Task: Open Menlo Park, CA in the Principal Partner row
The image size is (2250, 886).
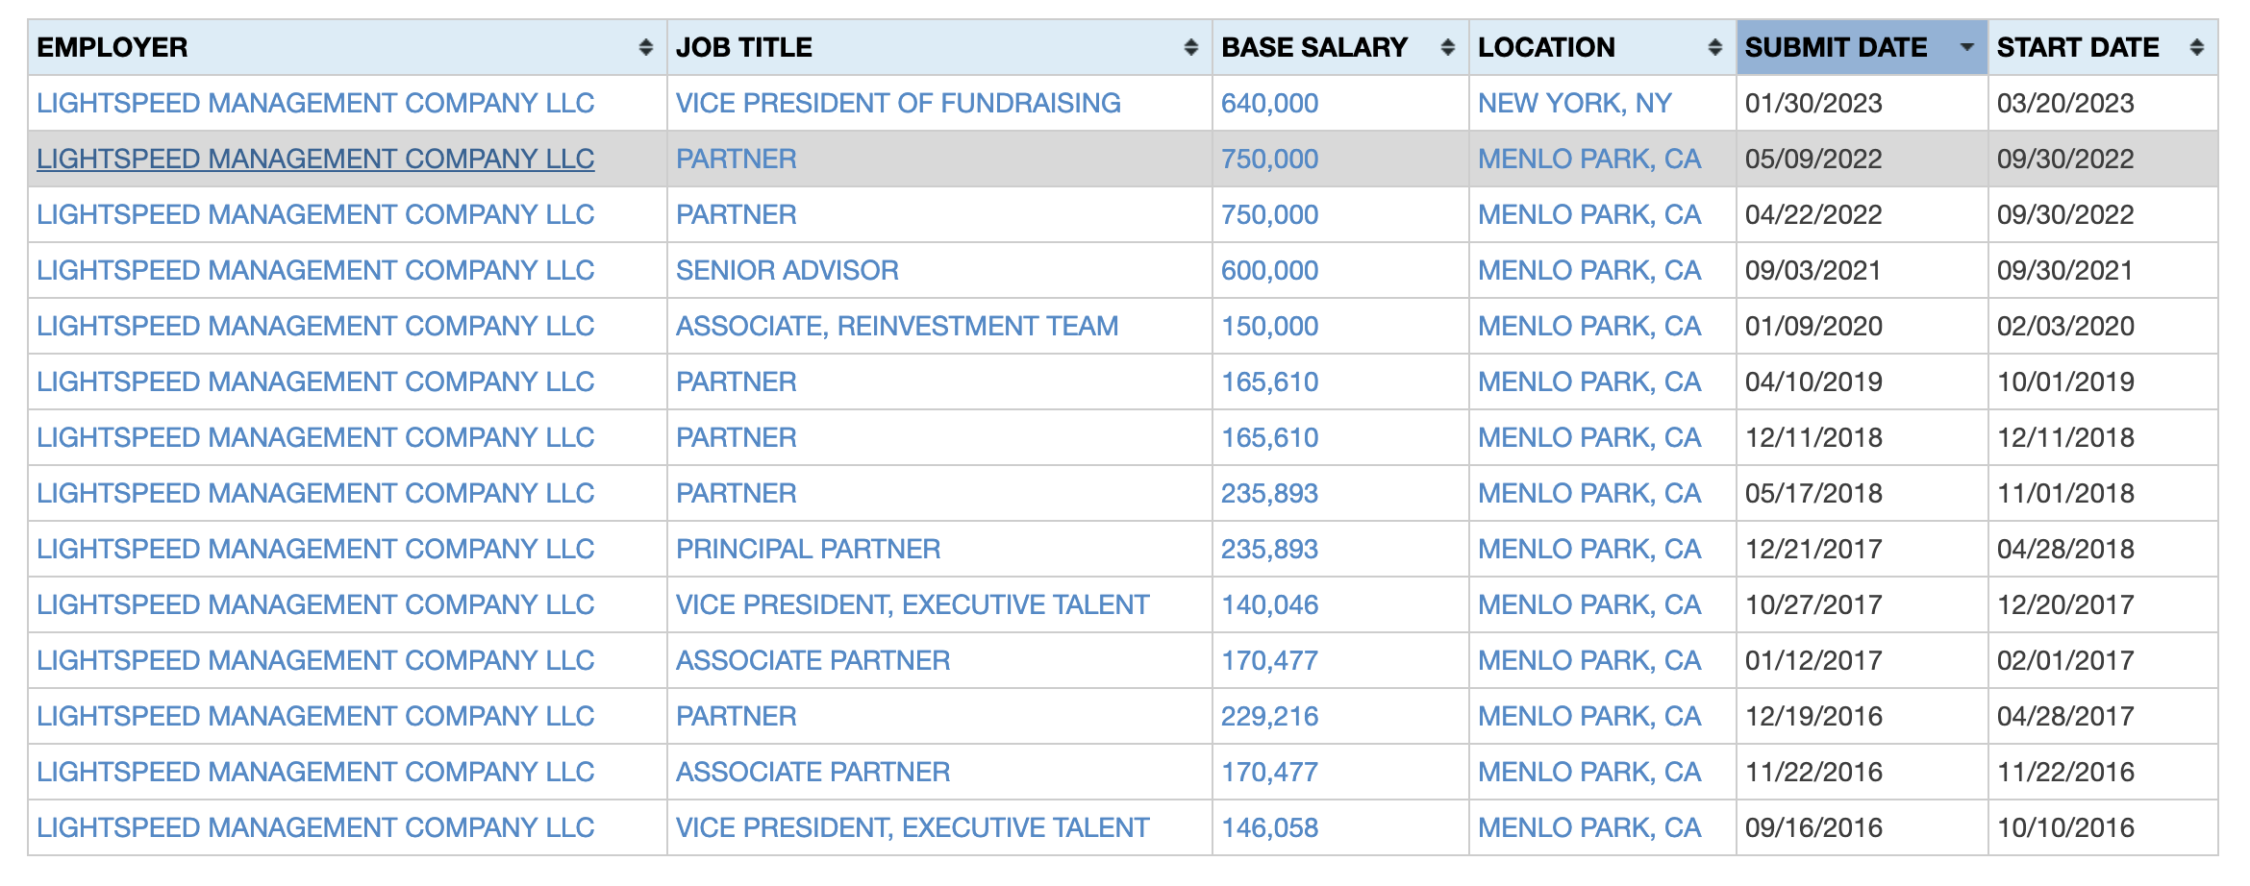Action: point(1589,549)
